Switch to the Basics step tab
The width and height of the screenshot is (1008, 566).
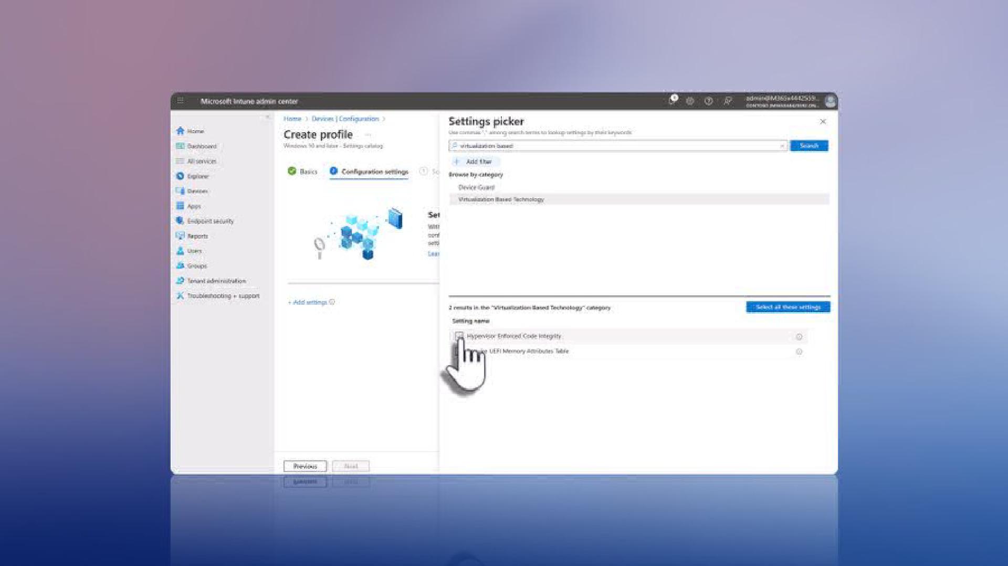pos(302,172)
